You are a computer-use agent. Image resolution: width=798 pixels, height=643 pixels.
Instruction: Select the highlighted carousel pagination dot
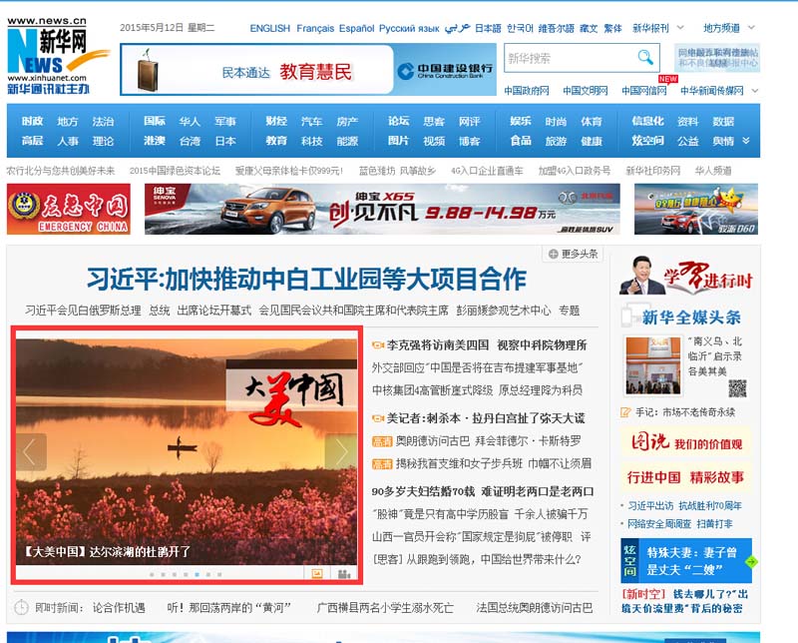click(197, 575)
